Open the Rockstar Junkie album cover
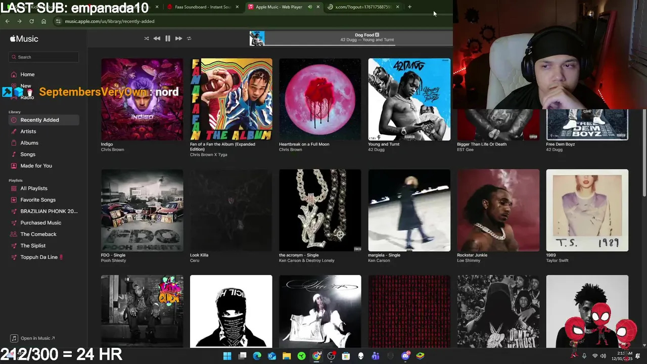Screen dimensions: 647x364 coord(498,210)
